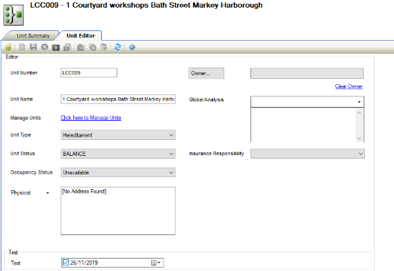Click the Clear Owner link

pyautogui.click(x=348, y=86)
